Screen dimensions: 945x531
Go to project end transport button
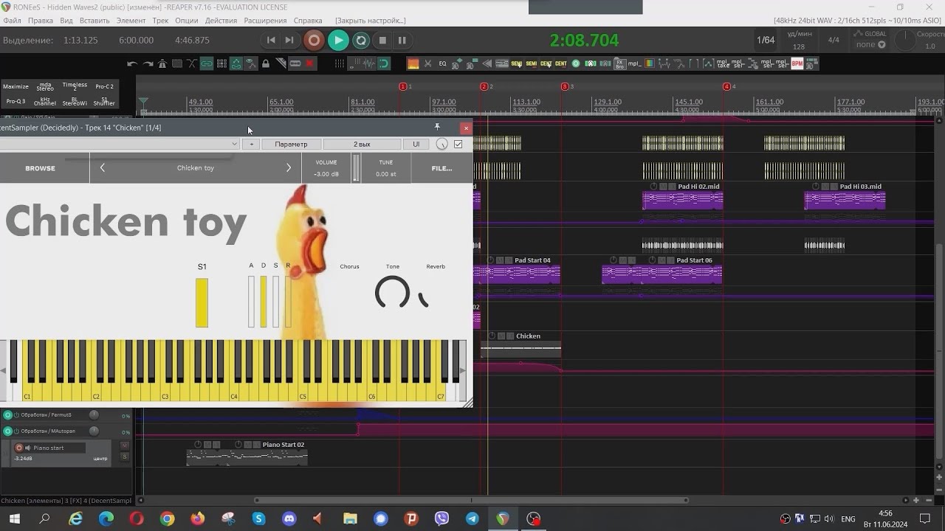click(x=289, y=41)
